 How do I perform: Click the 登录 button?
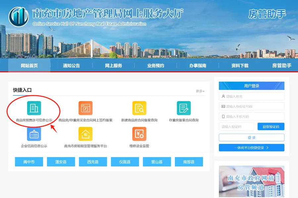[x=251, y=138]
